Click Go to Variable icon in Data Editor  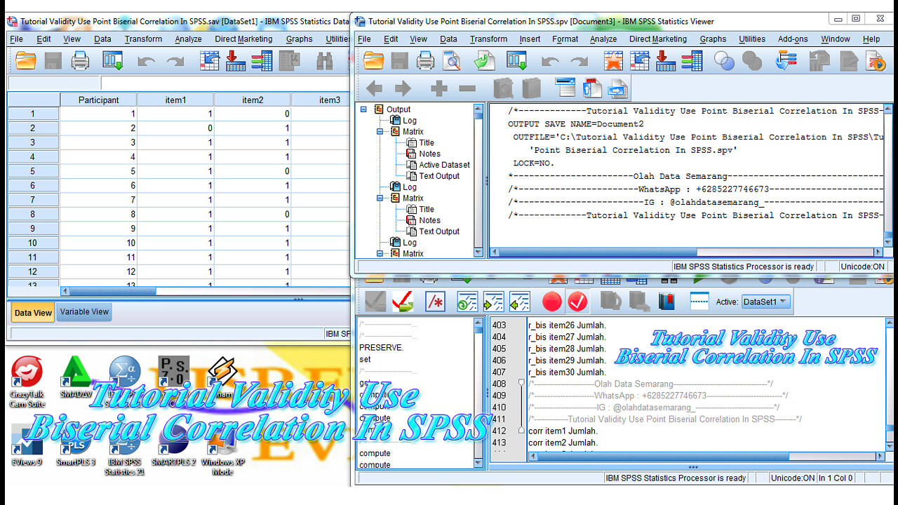click(x=236, y=62)
